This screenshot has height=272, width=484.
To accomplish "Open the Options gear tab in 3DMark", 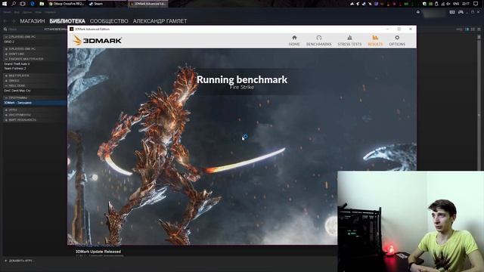I will [397, 40].
